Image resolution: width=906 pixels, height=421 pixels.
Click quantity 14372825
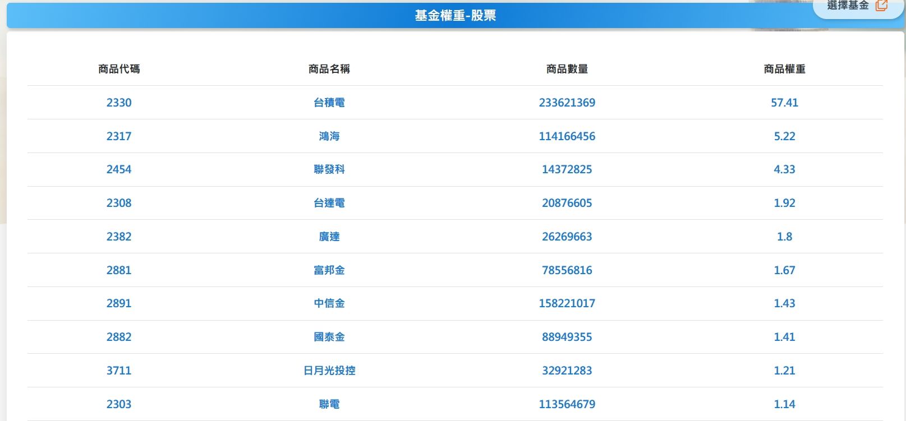pyautogui.click(x=567, y=169)
